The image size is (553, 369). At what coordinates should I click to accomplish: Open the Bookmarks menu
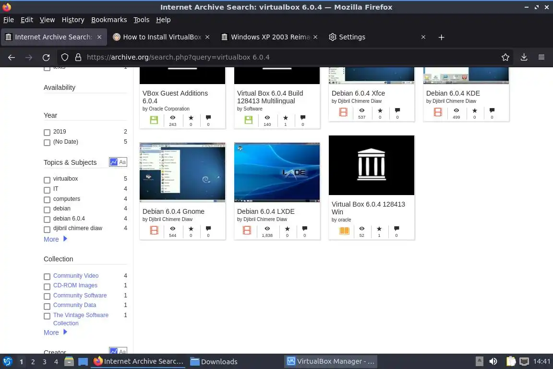coord(109,20)
